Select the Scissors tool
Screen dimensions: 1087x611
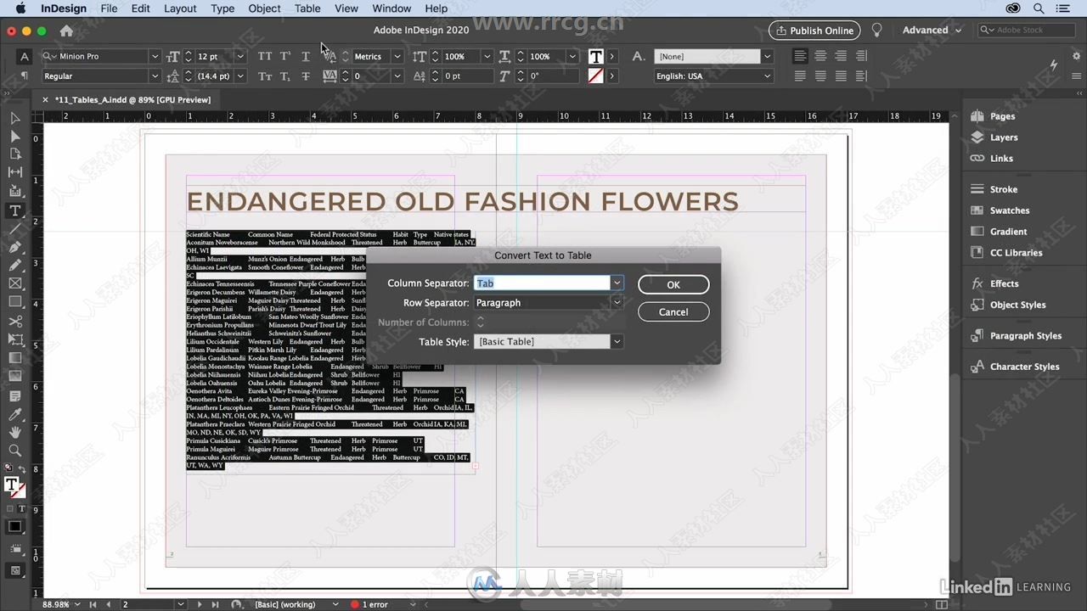(x=15, y=322)
